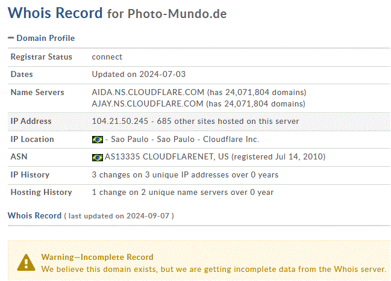
Task: Open Hosting History 1 change entry
Action: (x=183, y=193)
